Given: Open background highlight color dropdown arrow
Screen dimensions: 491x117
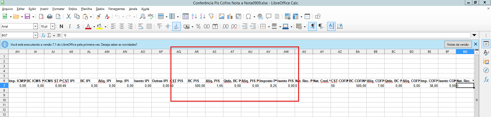Looking at the screenshot, I should click(x=105, y=27).
